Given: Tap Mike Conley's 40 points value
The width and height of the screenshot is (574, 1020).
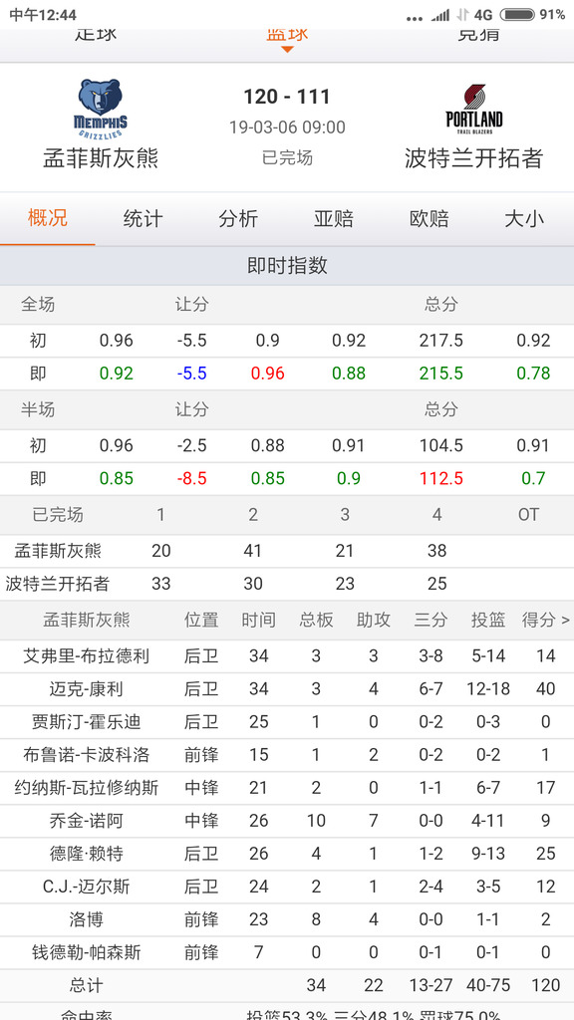Looking at the screenshot, I should click(x=545, y=689).
